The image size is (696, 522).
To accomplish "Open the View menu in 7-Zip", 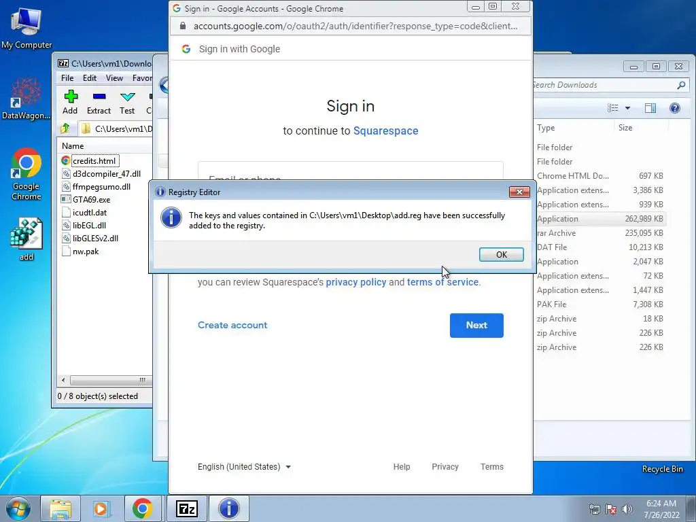I will 114,78.
